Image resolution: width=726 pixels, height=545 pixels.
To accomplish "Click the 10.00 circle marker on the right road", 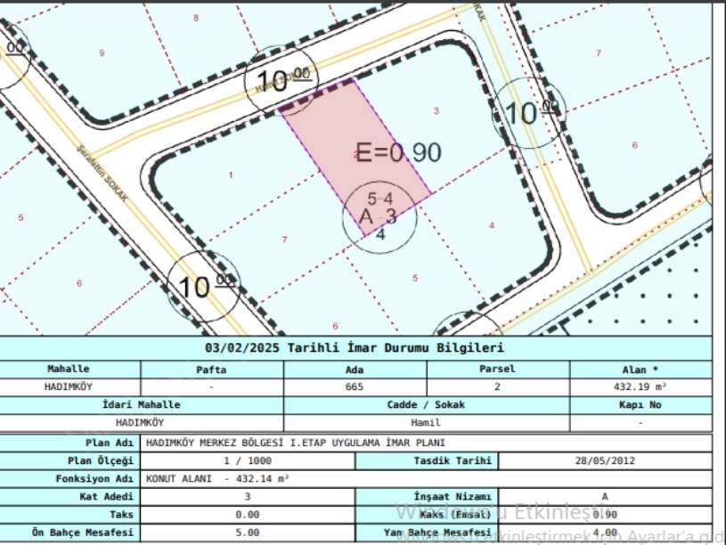I will pos(532,112).
